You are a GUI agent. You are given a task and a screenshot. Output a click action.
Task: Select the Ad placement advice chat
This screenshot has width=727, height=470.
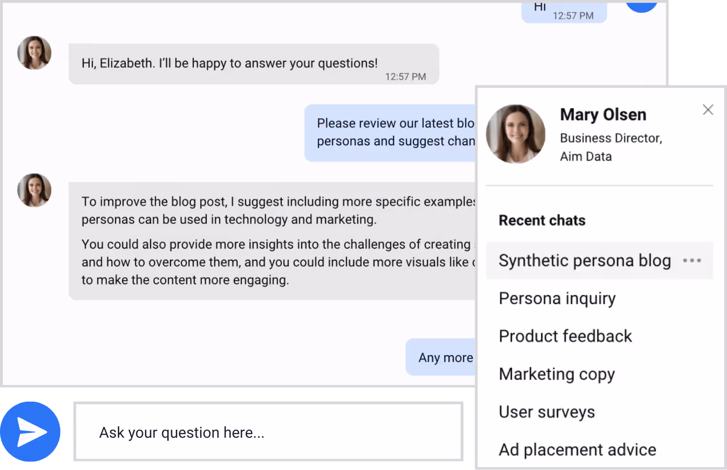pyautogui.click(x=577, y=450)
